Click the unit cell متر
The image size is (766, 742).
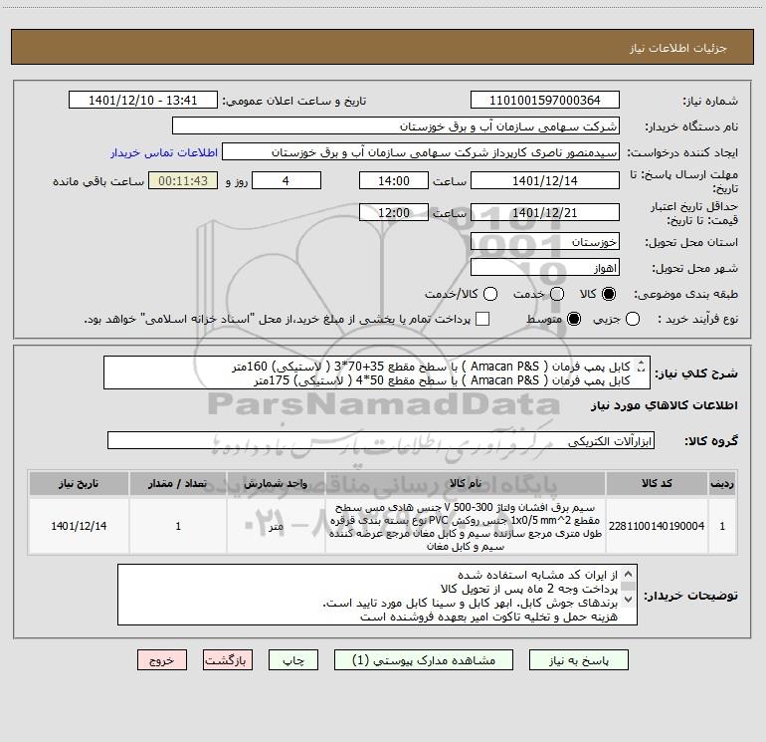pos(276,526)
